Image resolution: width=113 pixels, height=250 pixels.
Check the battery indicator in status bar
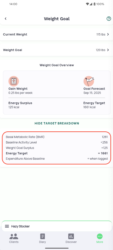[94, 4]
